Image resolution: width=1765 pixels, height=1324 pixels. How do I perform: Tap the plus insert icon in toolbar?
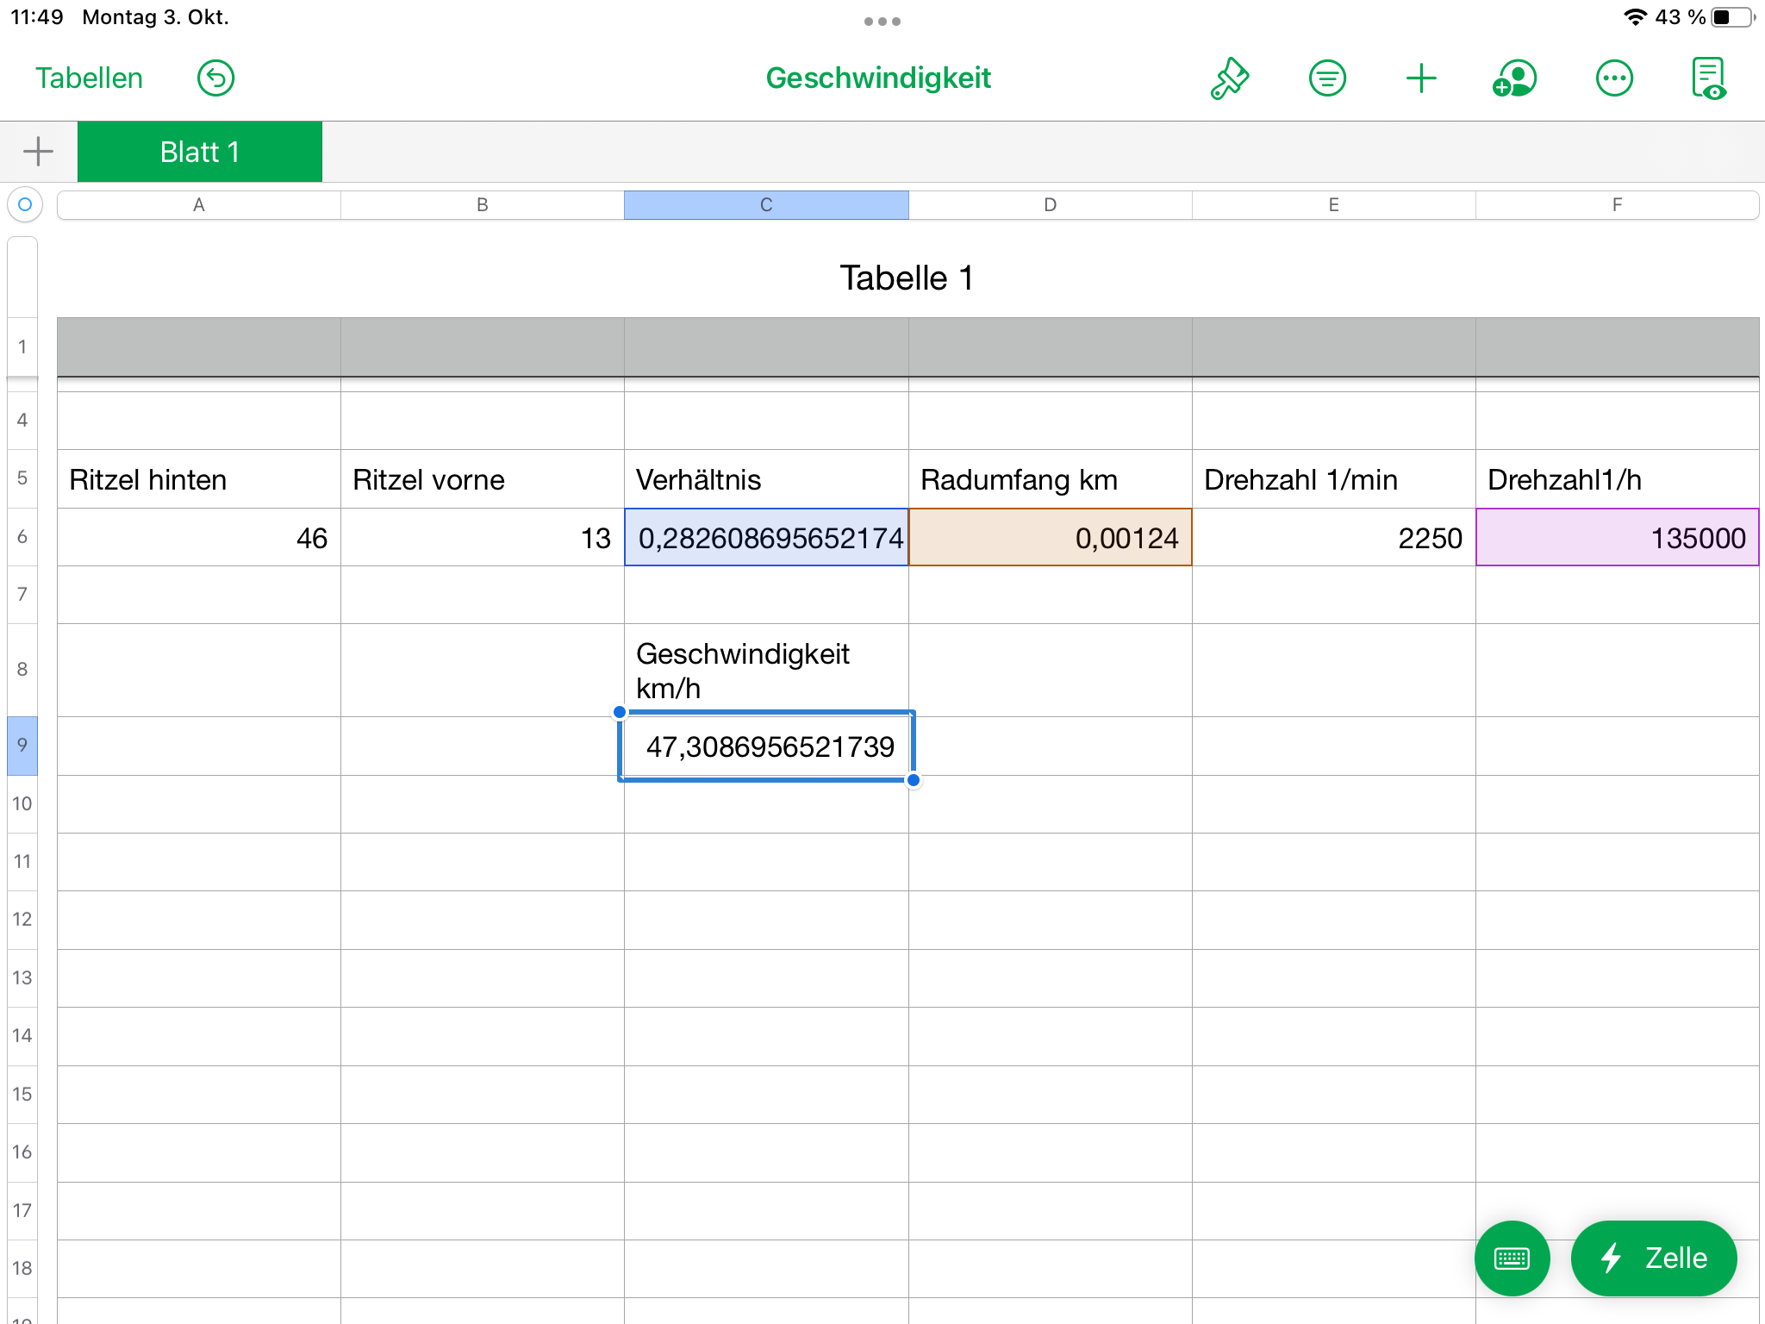pos(1421,78)
